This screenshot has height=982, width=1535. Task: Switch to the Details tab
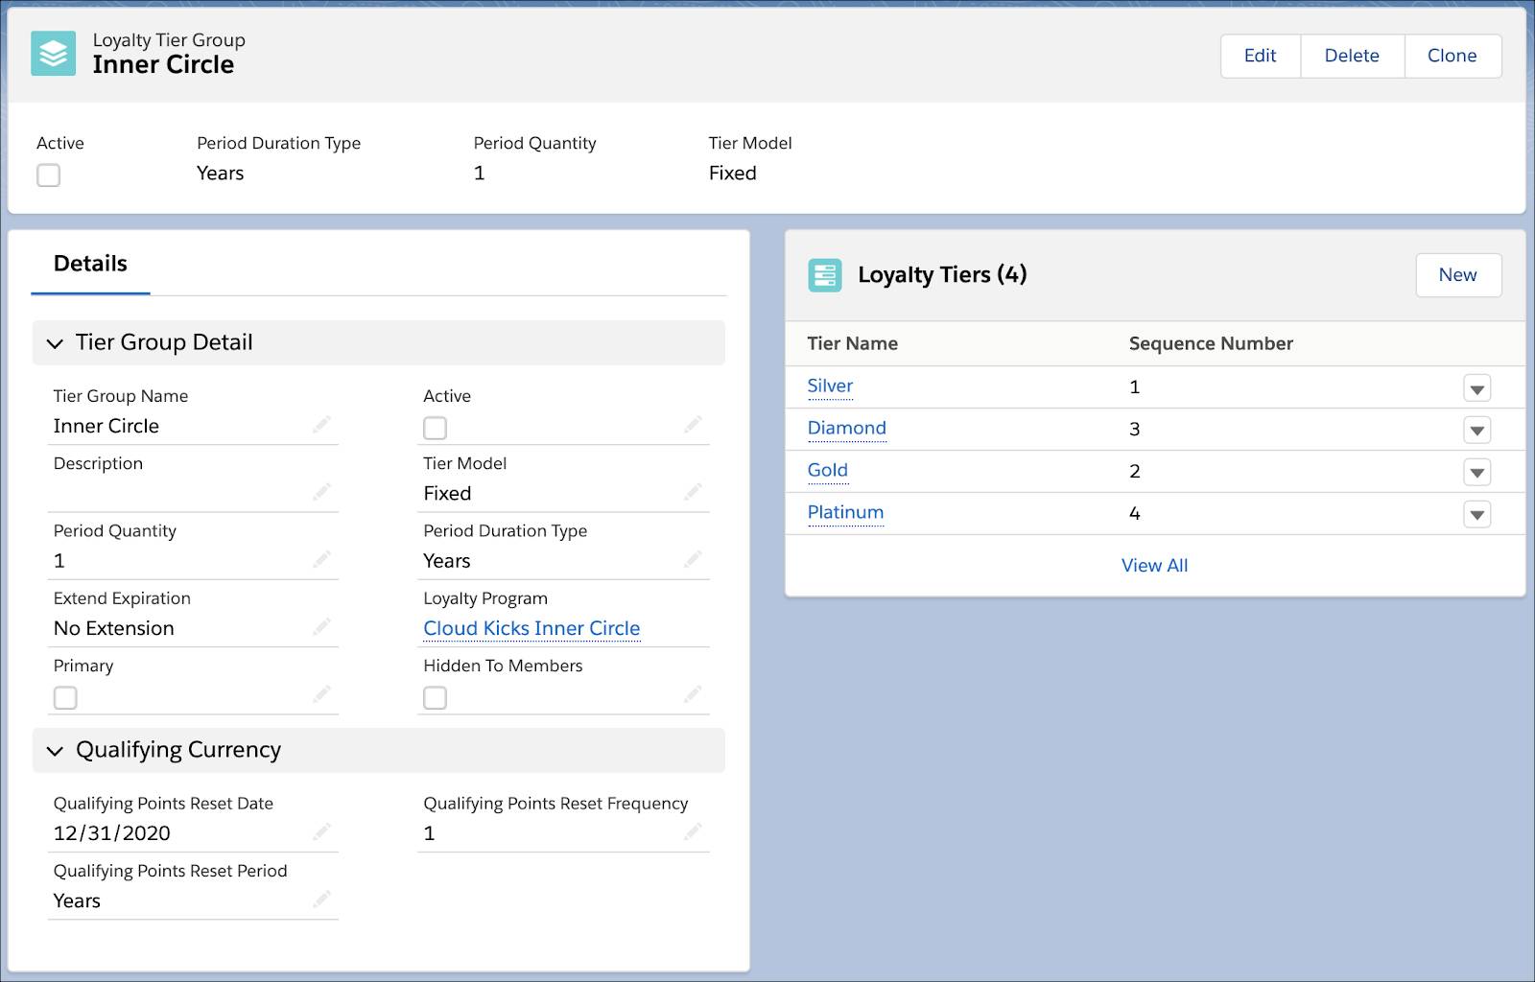(91, 263)
